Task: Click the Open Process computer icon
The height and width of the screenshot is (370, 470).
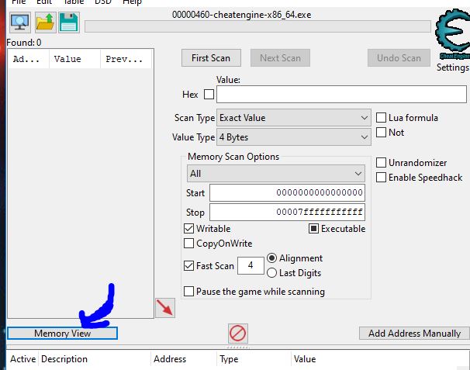Action: click(19, 22)
